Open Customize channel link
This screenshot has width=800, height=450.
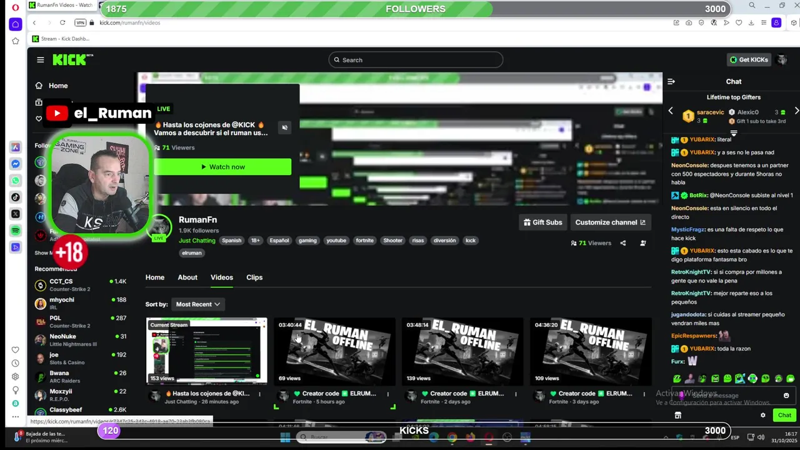click(611, 222)
